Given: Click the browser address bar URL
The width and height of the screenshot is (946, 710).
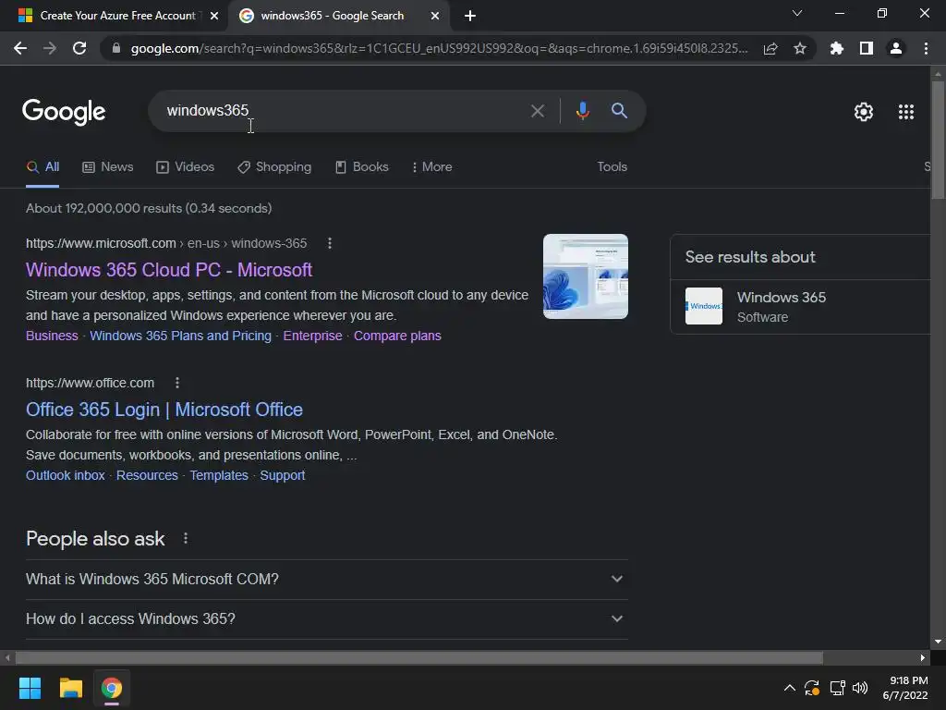Looking at the screenshot, I should 439,48.
